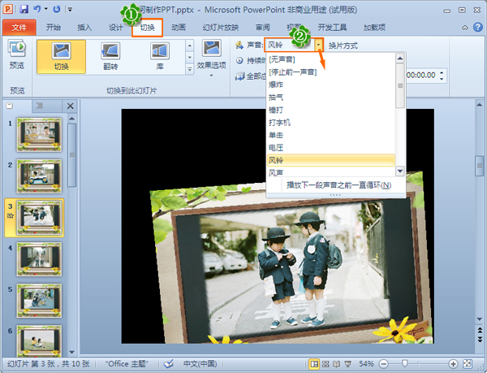Select 锤打 sound option
The width and height of the screenshot is (487, 373).
click(331, 110)
